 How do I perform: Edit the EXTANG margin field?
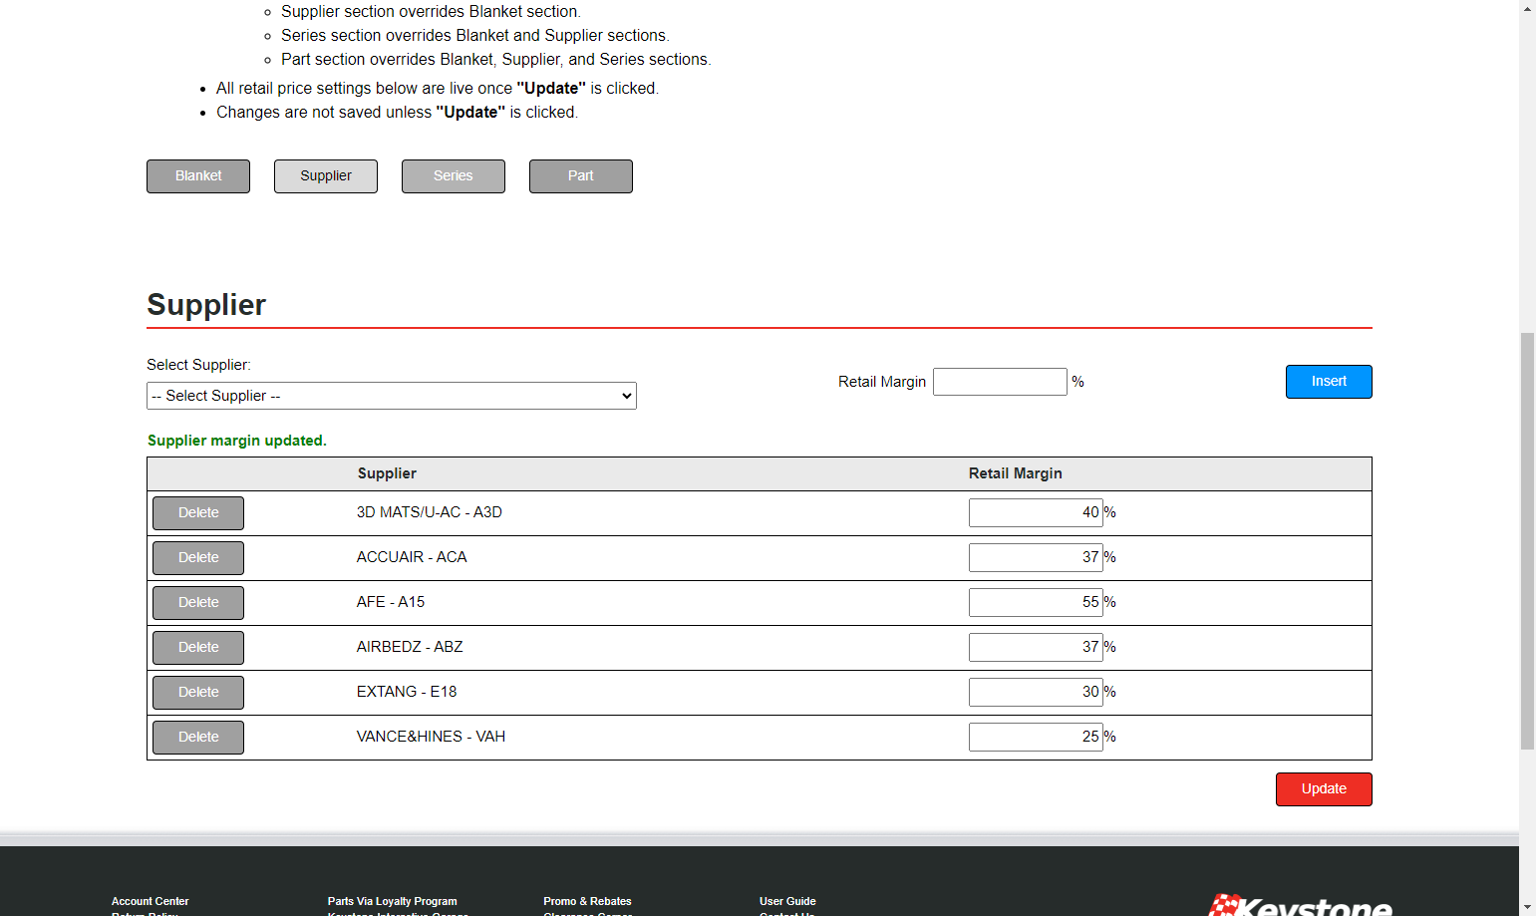pyautogui.click(x=1036, y=692)
